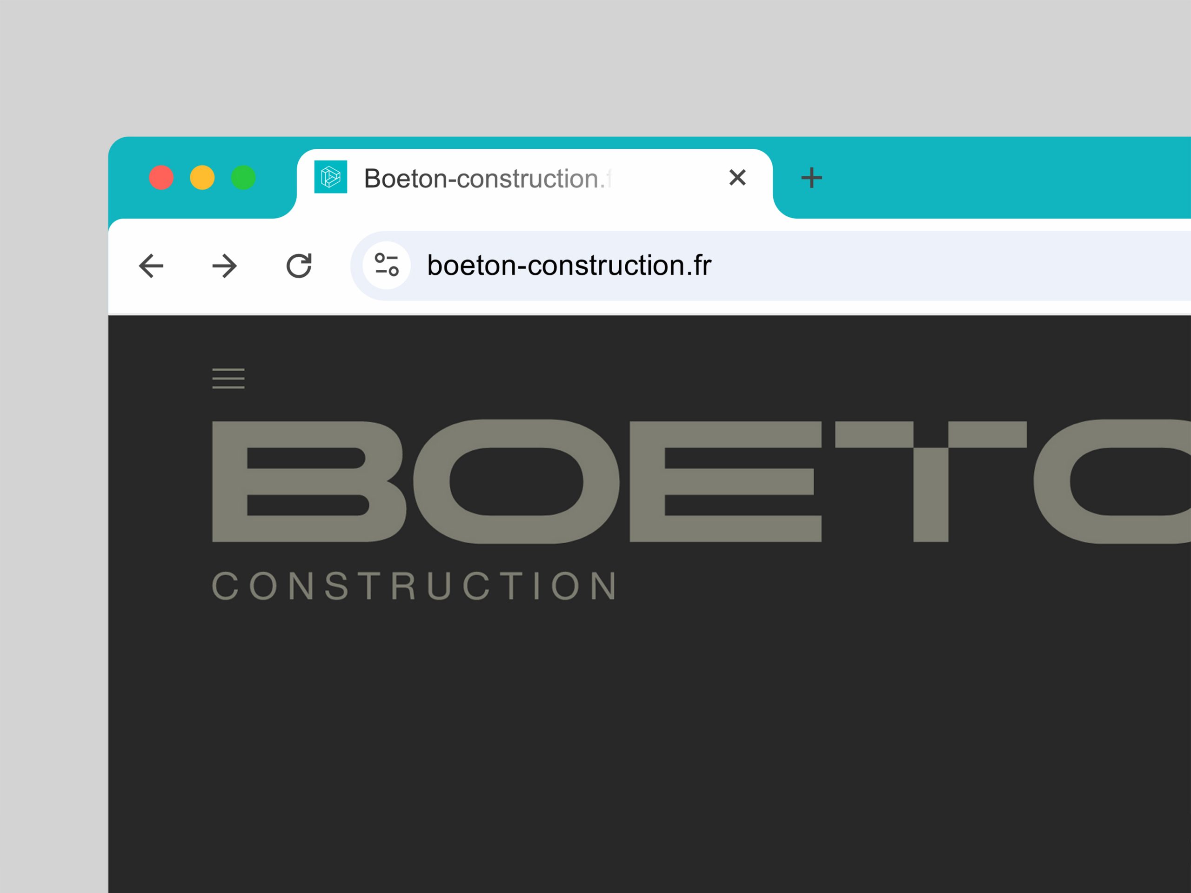Click the CONSTRUCTION subtitle text
The image size is (1191, 893).
click(x=415, y=586)
